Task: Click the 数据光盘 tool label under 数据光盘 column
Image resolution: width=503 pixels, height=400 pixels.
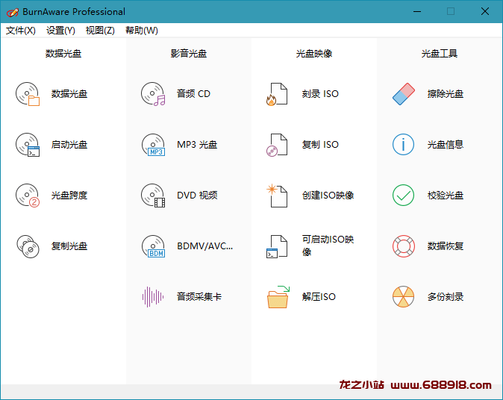Action: 69,94
